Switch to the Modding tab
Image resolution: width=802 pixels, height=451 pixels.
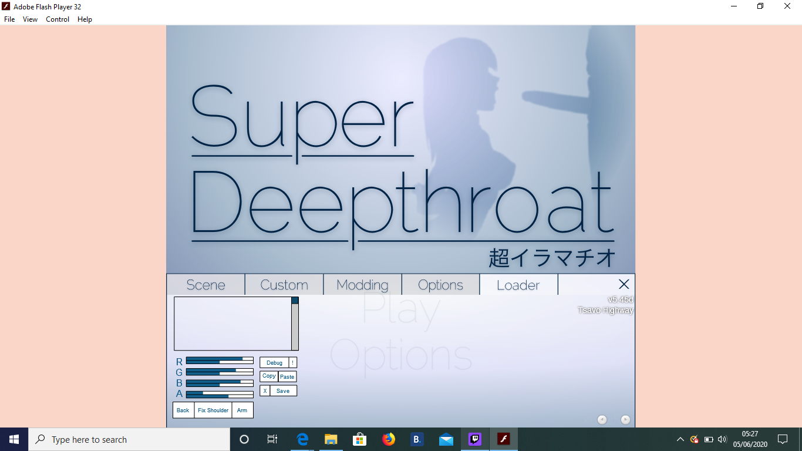click(362, 285)
